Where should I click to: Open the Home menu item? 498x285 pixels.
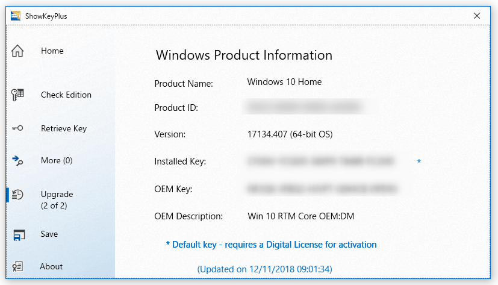click(x=52, y=51)
